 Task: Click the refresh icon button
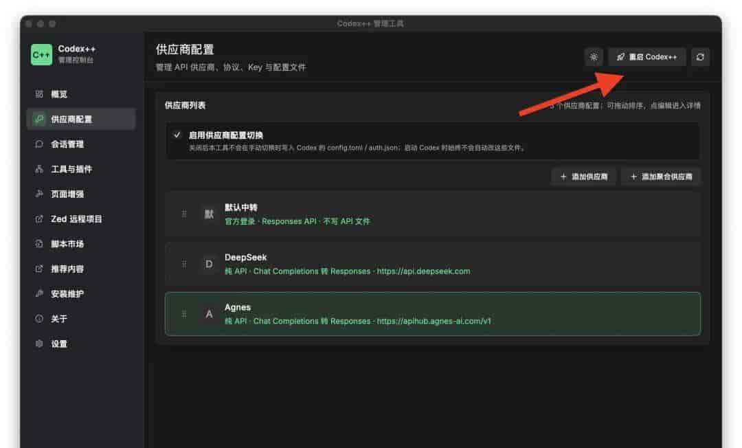(x=700, y=57)
